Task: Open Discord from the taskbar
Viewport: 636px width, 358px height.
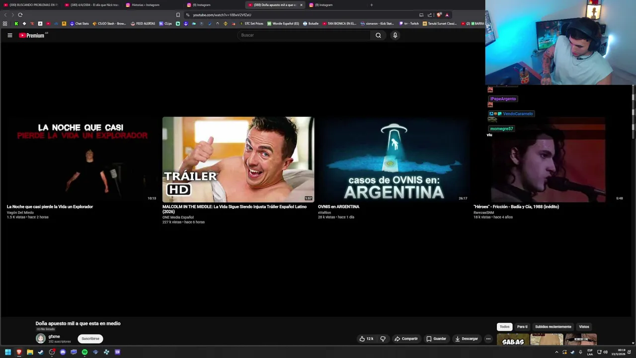Action: click(63, 352)
